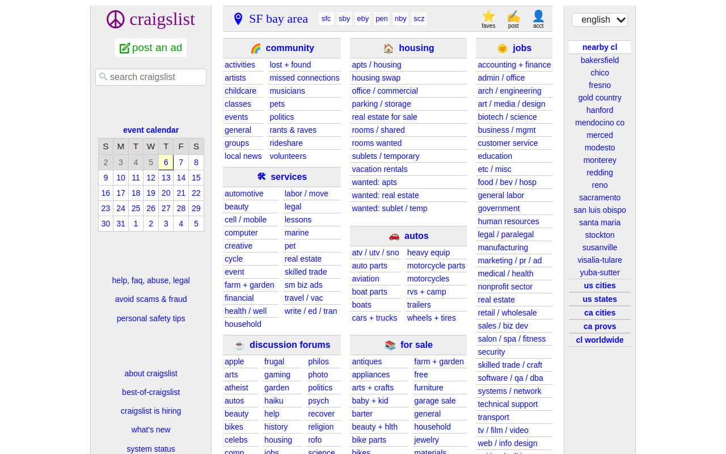Click the car icon next to autos

pyautogui.click(x=394, y=236)
